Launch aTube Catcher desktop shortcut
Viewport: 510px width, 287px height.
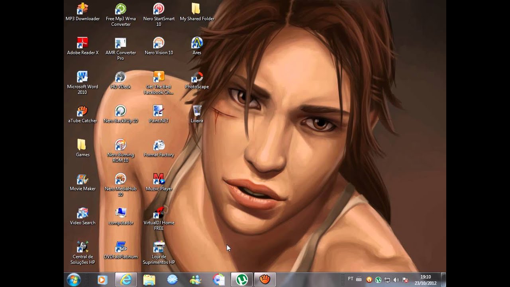(82, 114)
